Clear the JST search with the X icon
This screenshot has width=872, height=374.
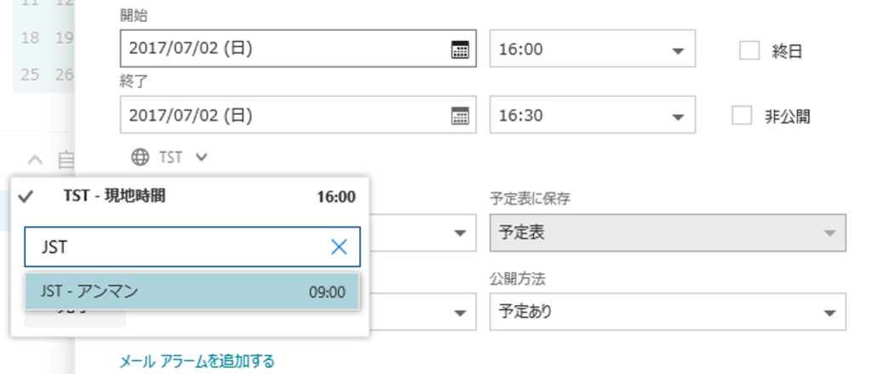[339, 247]
